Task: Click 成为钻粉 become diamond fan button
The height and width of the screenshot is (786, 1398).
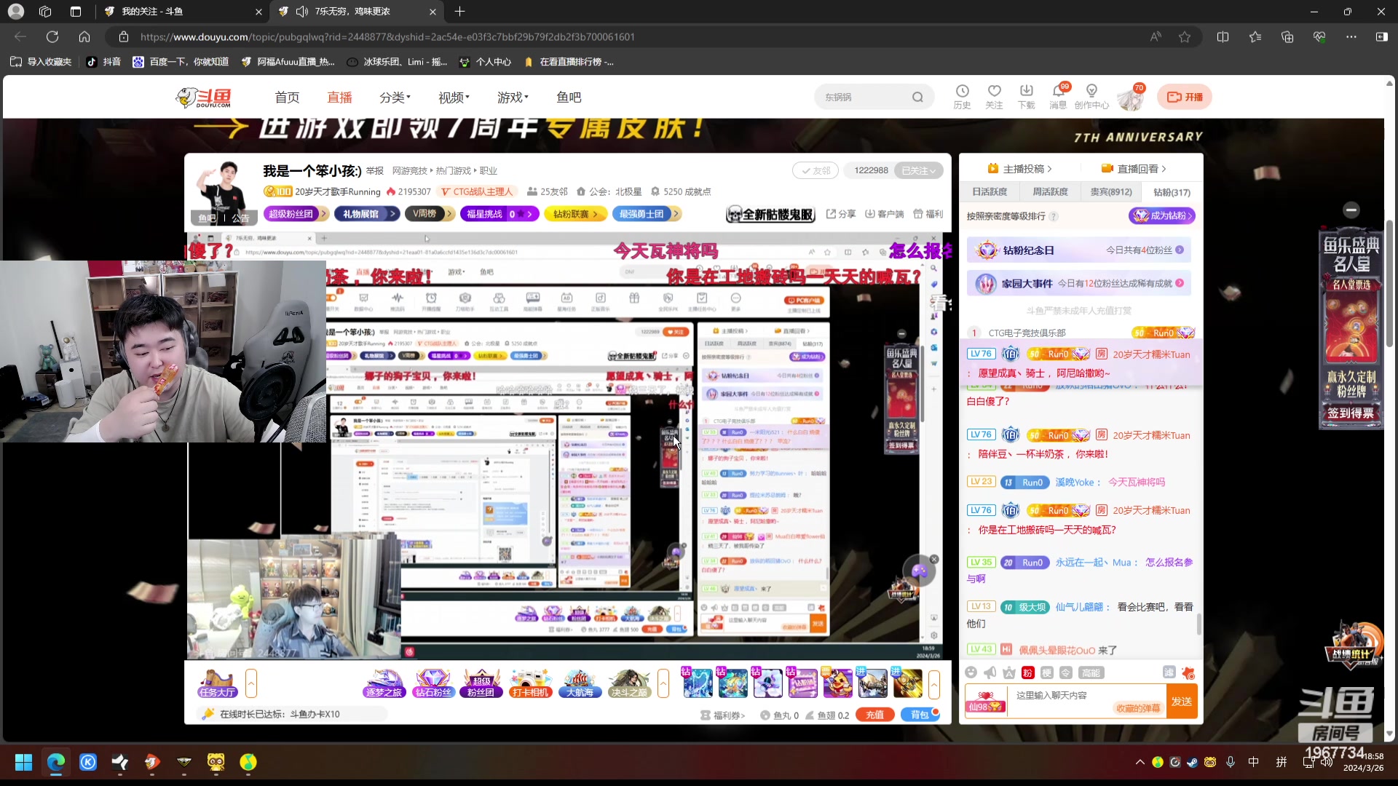Action: coord(1162,215)
